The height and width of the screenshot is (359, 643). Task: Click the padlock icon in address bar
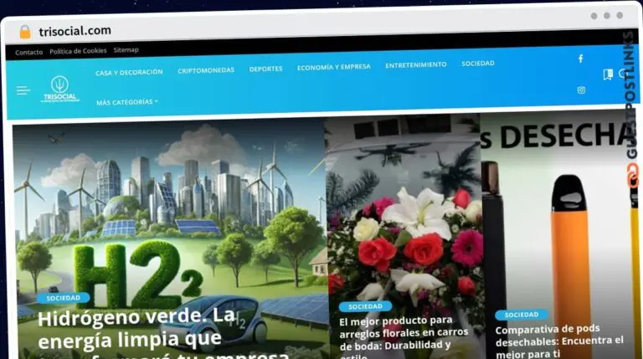point(25,32)
